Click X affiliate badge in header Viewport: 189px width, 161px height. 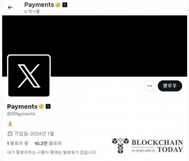(x=65, y=5)
